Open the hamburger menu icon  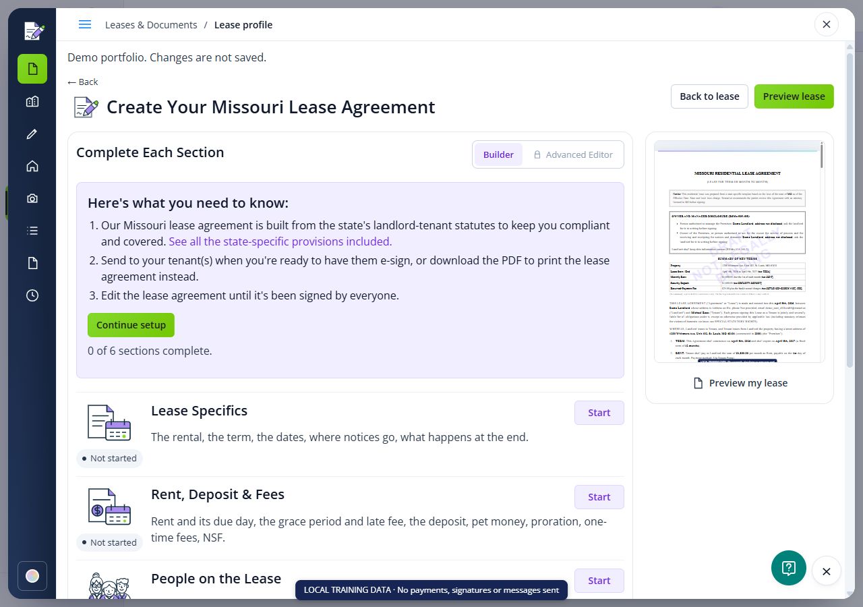(85, 24)
